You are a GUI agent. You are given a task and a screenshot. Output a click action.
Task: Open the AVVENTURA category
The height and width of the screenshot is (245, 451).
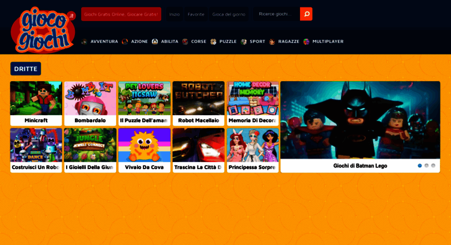104,42
